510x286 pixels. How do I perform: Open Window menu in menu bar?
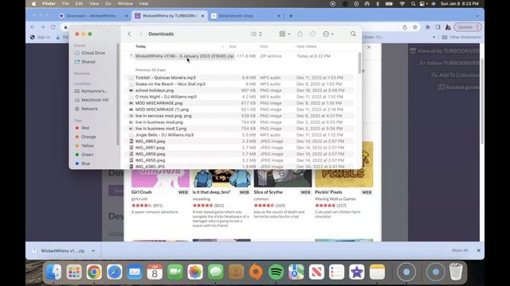coord(125,3)
